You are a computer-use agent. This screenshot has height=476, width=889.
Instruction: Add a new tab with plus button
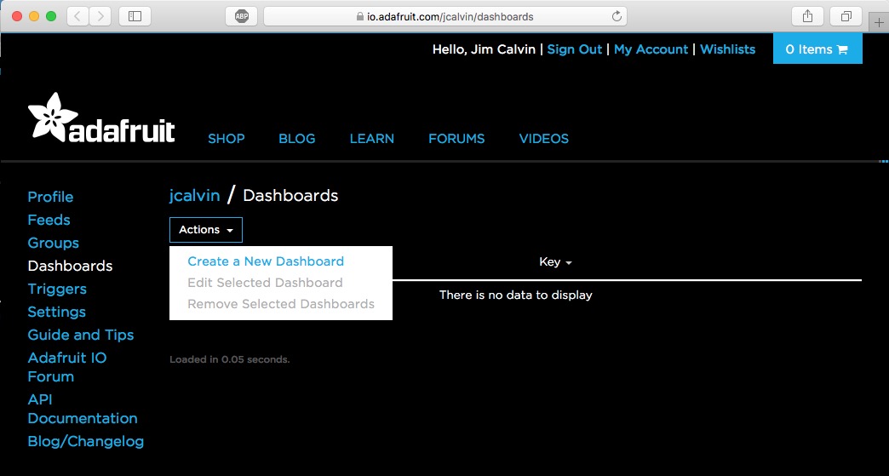[x=879, y=22]
